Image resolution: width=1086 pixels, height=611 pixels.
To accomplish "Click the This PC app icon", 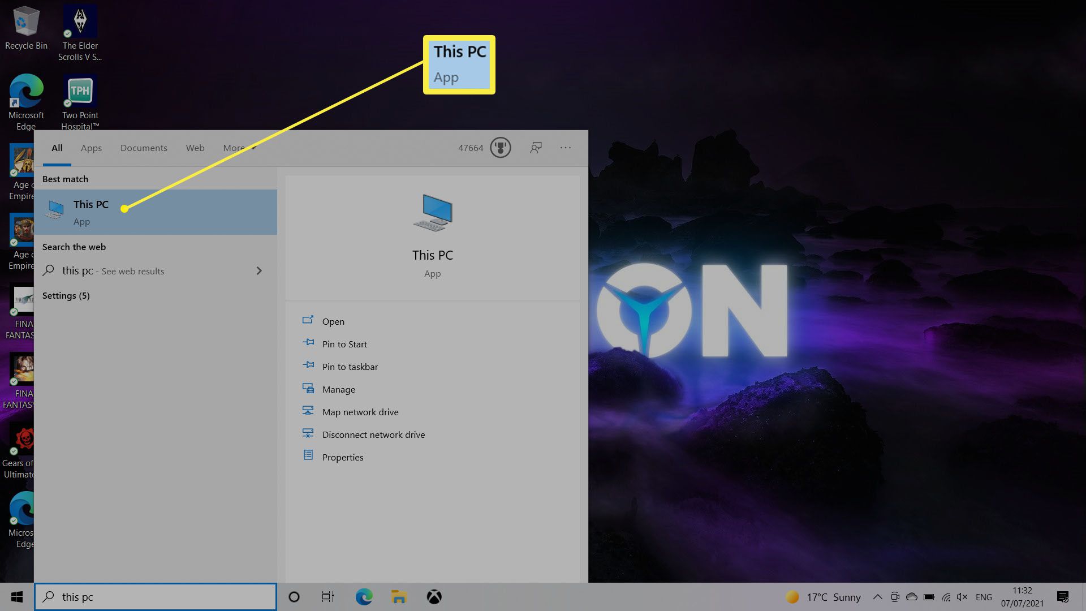I will [x=53, y=211].
